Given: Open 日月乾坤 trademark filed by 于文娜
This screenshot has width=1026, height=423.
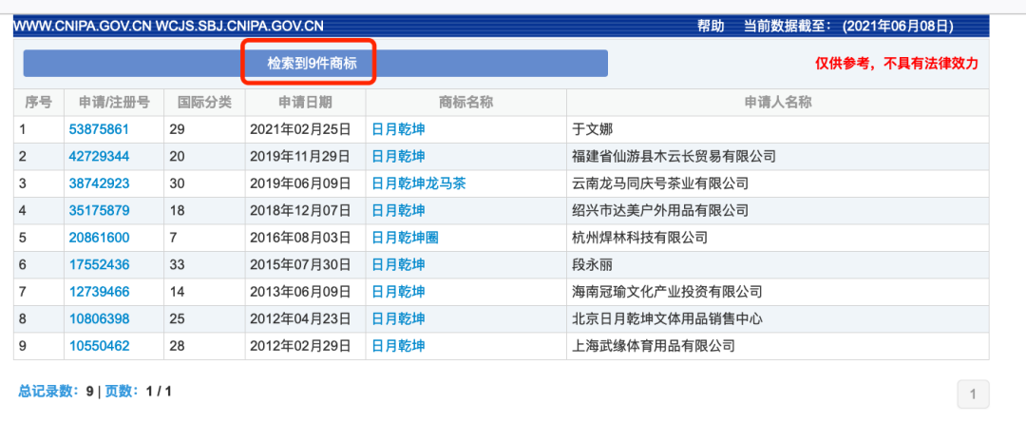Looking at the screenshot, I should (398, 129).
